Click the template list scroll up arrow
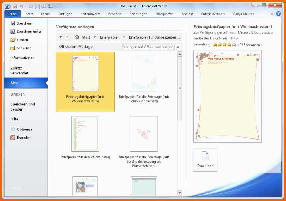The image size is (286, 201). [180, 54]
